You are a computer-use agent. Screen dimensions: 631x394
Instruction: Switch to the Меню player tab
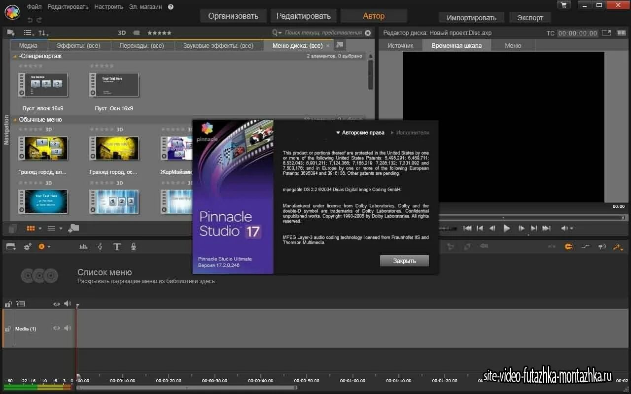513,45
